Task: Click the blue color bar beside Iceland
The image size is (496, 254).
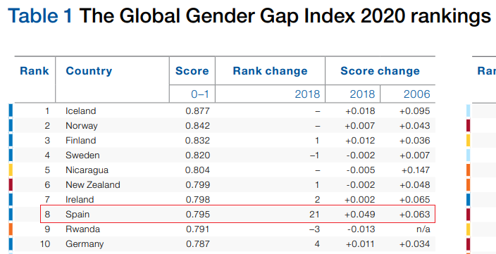Action: (11, 110)
